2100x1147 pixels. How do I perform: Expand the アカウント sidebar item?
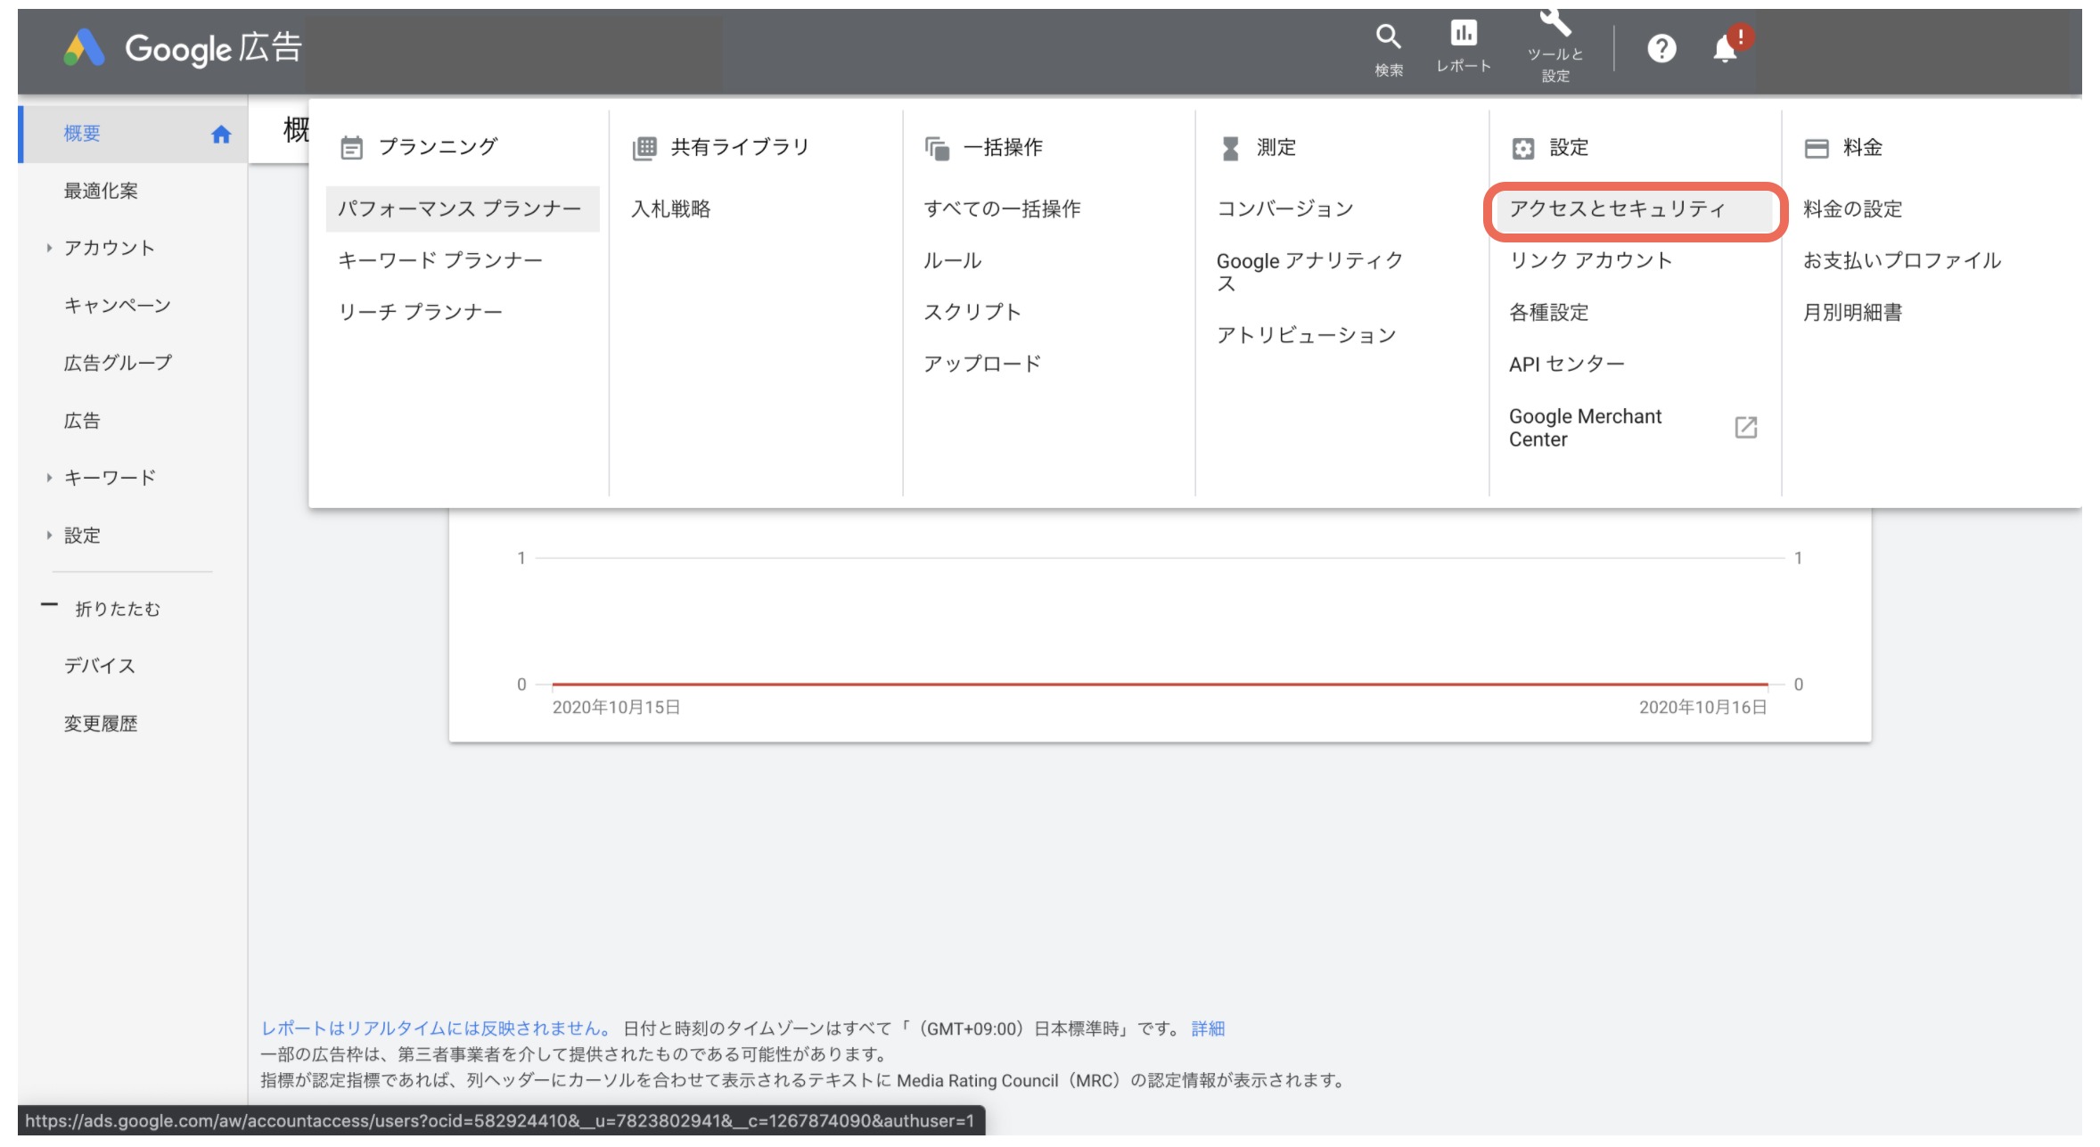50,248
